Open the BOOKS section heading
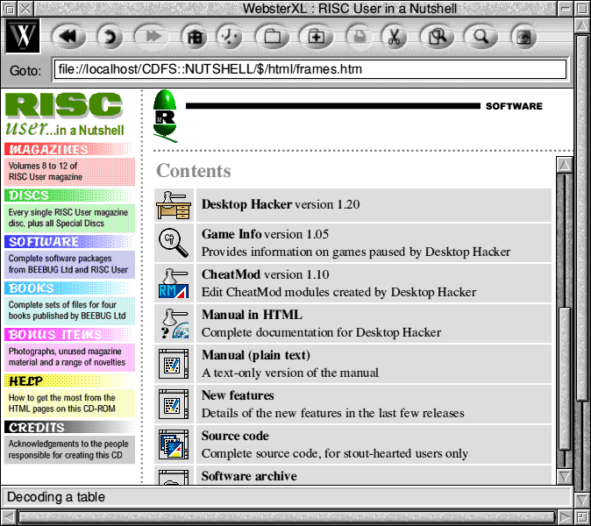The width and height of the screenshot is (591, 526). pos(68,288)
